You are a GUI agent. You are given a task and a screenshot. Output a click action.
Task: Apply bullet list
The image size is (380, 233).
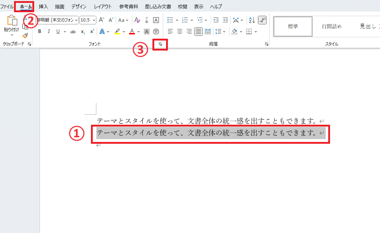(x=170, y=20)
